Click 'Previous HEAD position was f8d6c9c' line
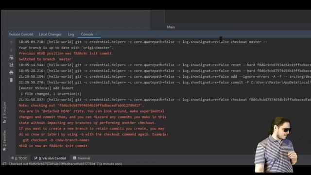The image size is (311, 175). [65, 53]
